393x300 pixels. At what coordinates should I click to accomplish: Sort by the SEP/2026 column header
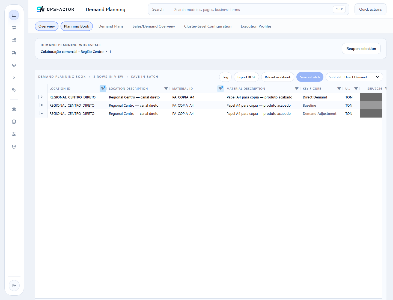(374, 89)
